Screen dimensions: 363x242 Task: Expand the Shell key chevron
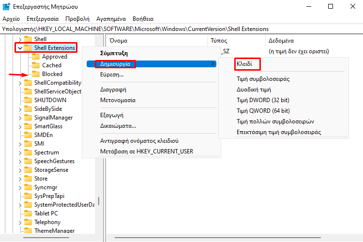[x=20, y=39]
